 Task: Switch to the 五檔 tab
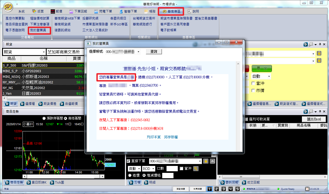134,182
